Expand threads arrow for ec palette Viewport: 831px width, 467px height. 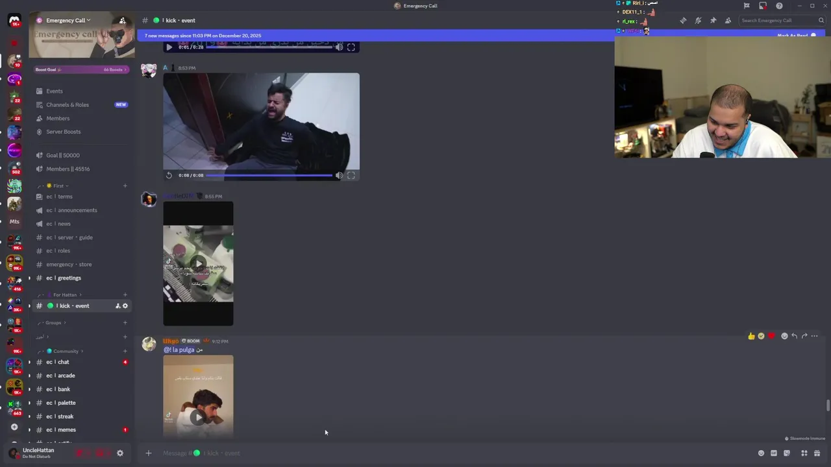click(x=29, y=403)
